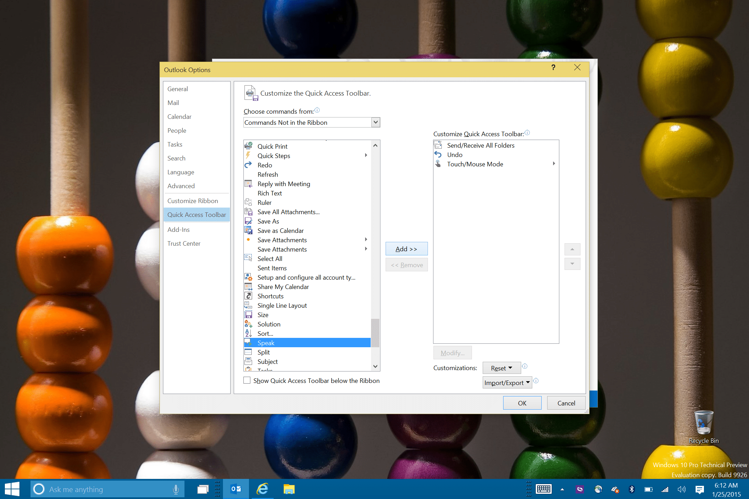Expand the Touch/Mouse Mode submenu arrow
The image size is (749, 499).
[x=554, y=164]
